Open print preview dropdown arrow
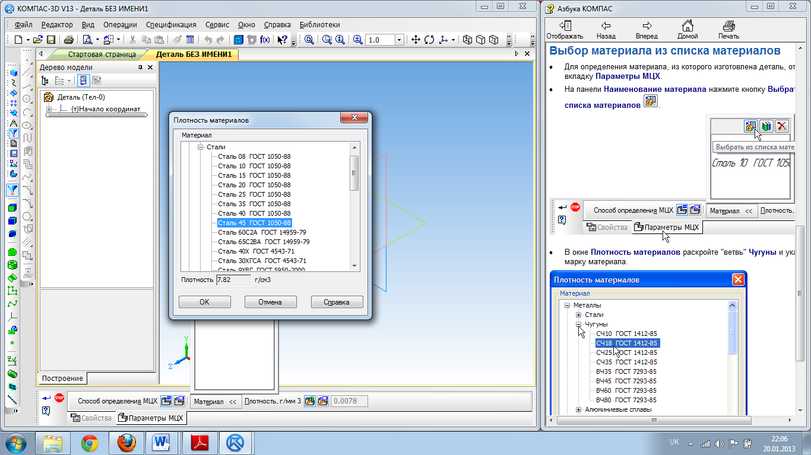The width and height of the screenshot is (811, 455). click(99, 40)
